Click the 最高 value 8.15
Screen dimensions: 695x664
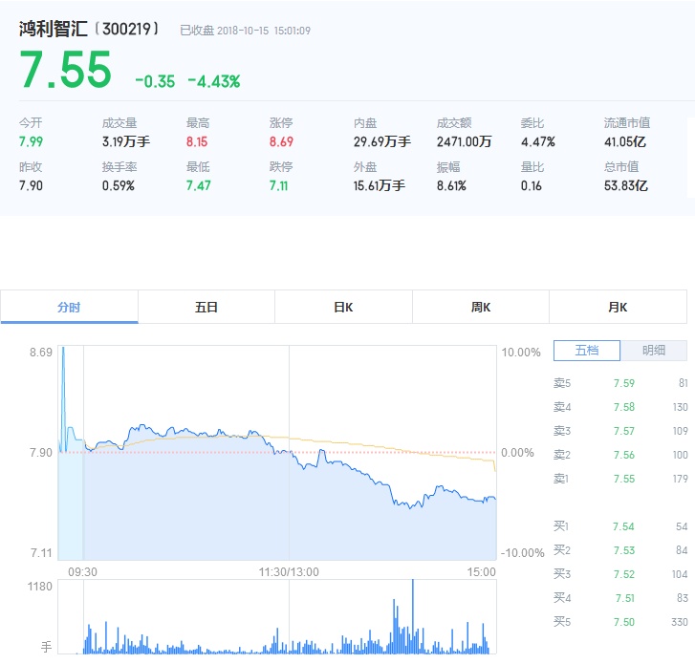(x=197, y=141)
